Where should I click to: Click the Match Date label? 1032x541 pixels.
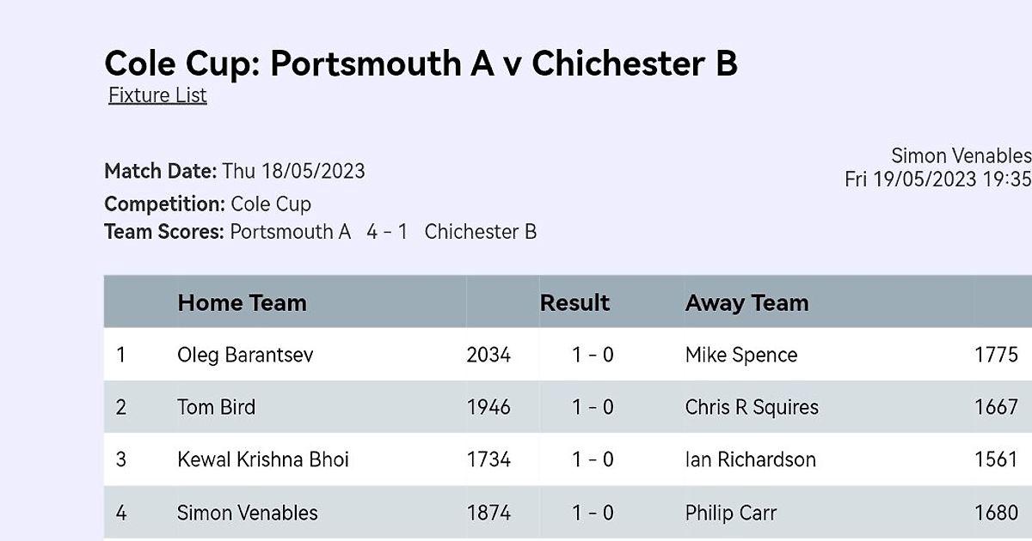[x=160, y=171]
